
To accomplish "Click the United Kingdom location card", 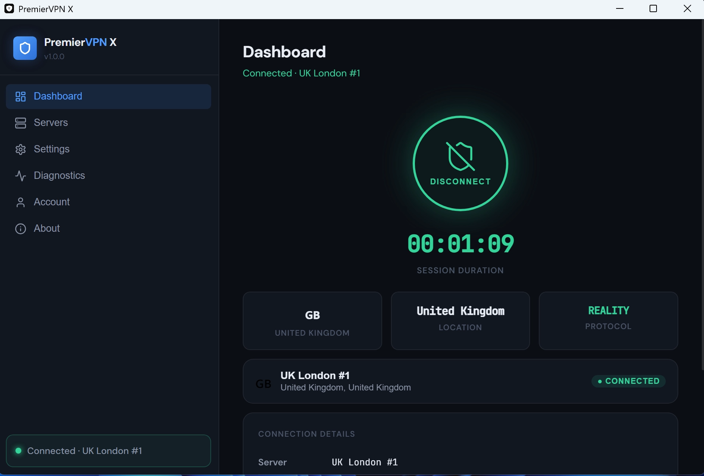I will tap(460, 320).
